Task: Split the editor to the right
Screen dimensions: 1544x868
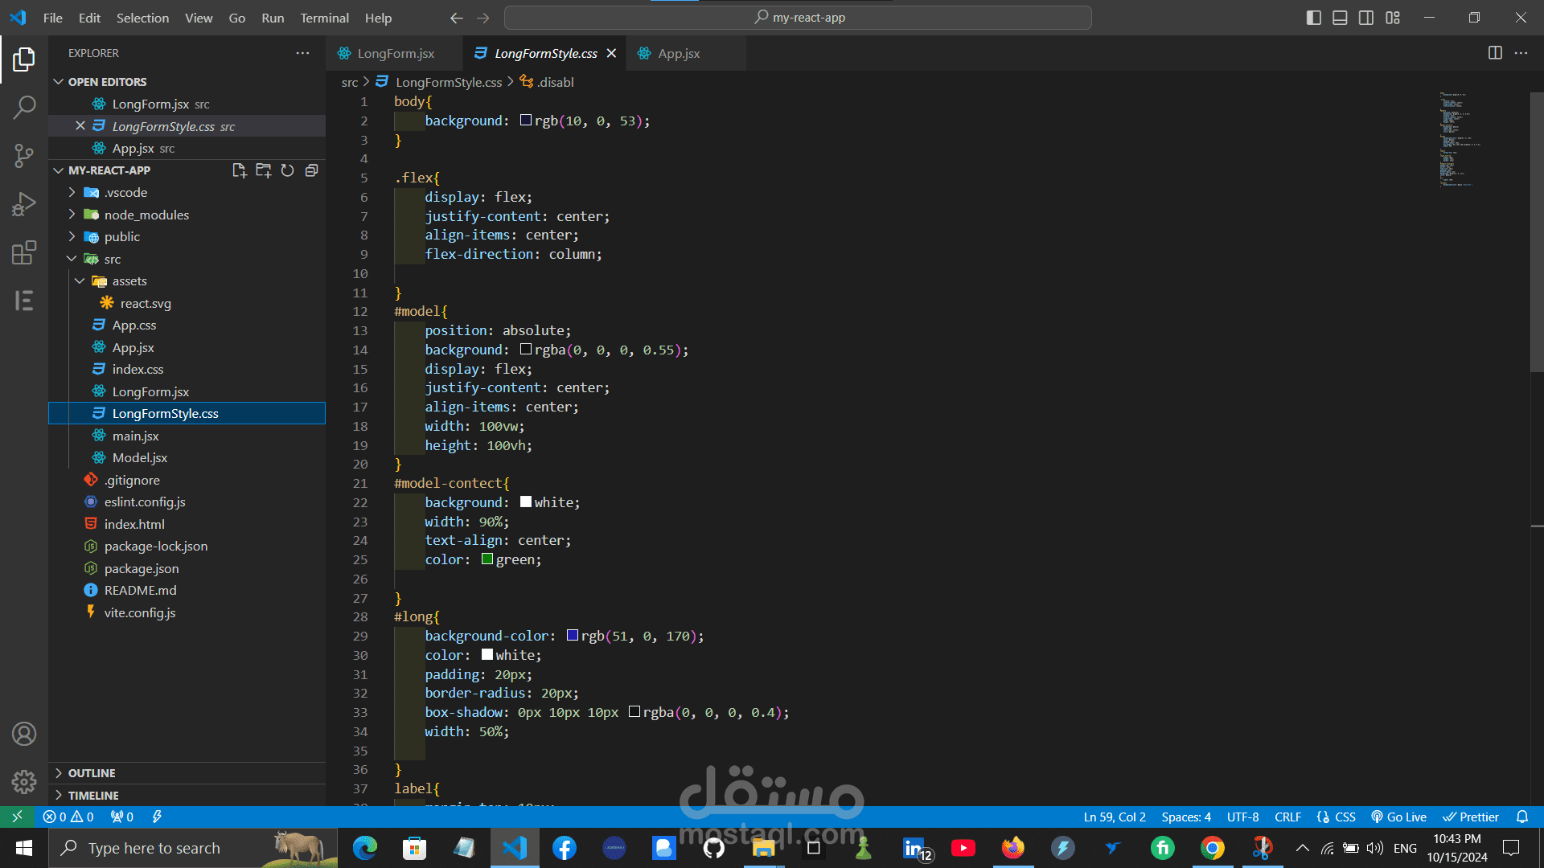Action: pyautogui.click(x=1495, y=53)
